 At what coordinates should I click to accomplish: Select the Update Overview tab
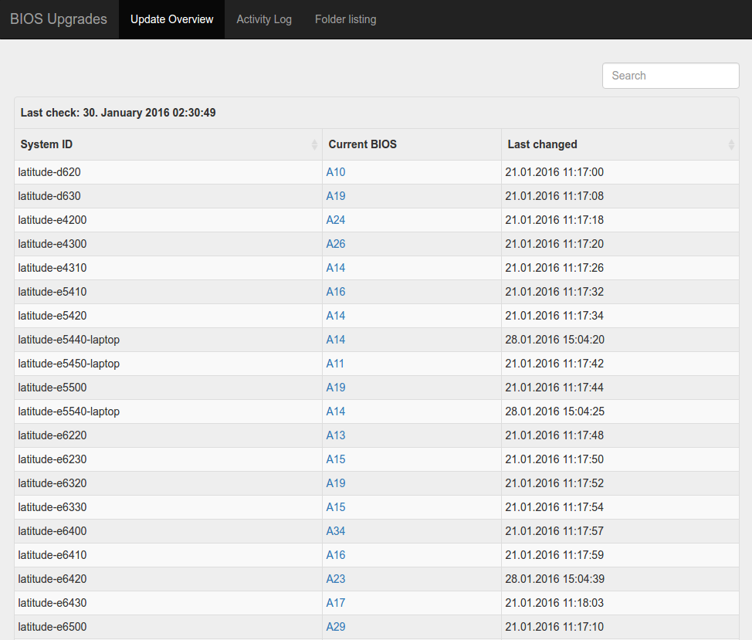[x=171, y=19]
